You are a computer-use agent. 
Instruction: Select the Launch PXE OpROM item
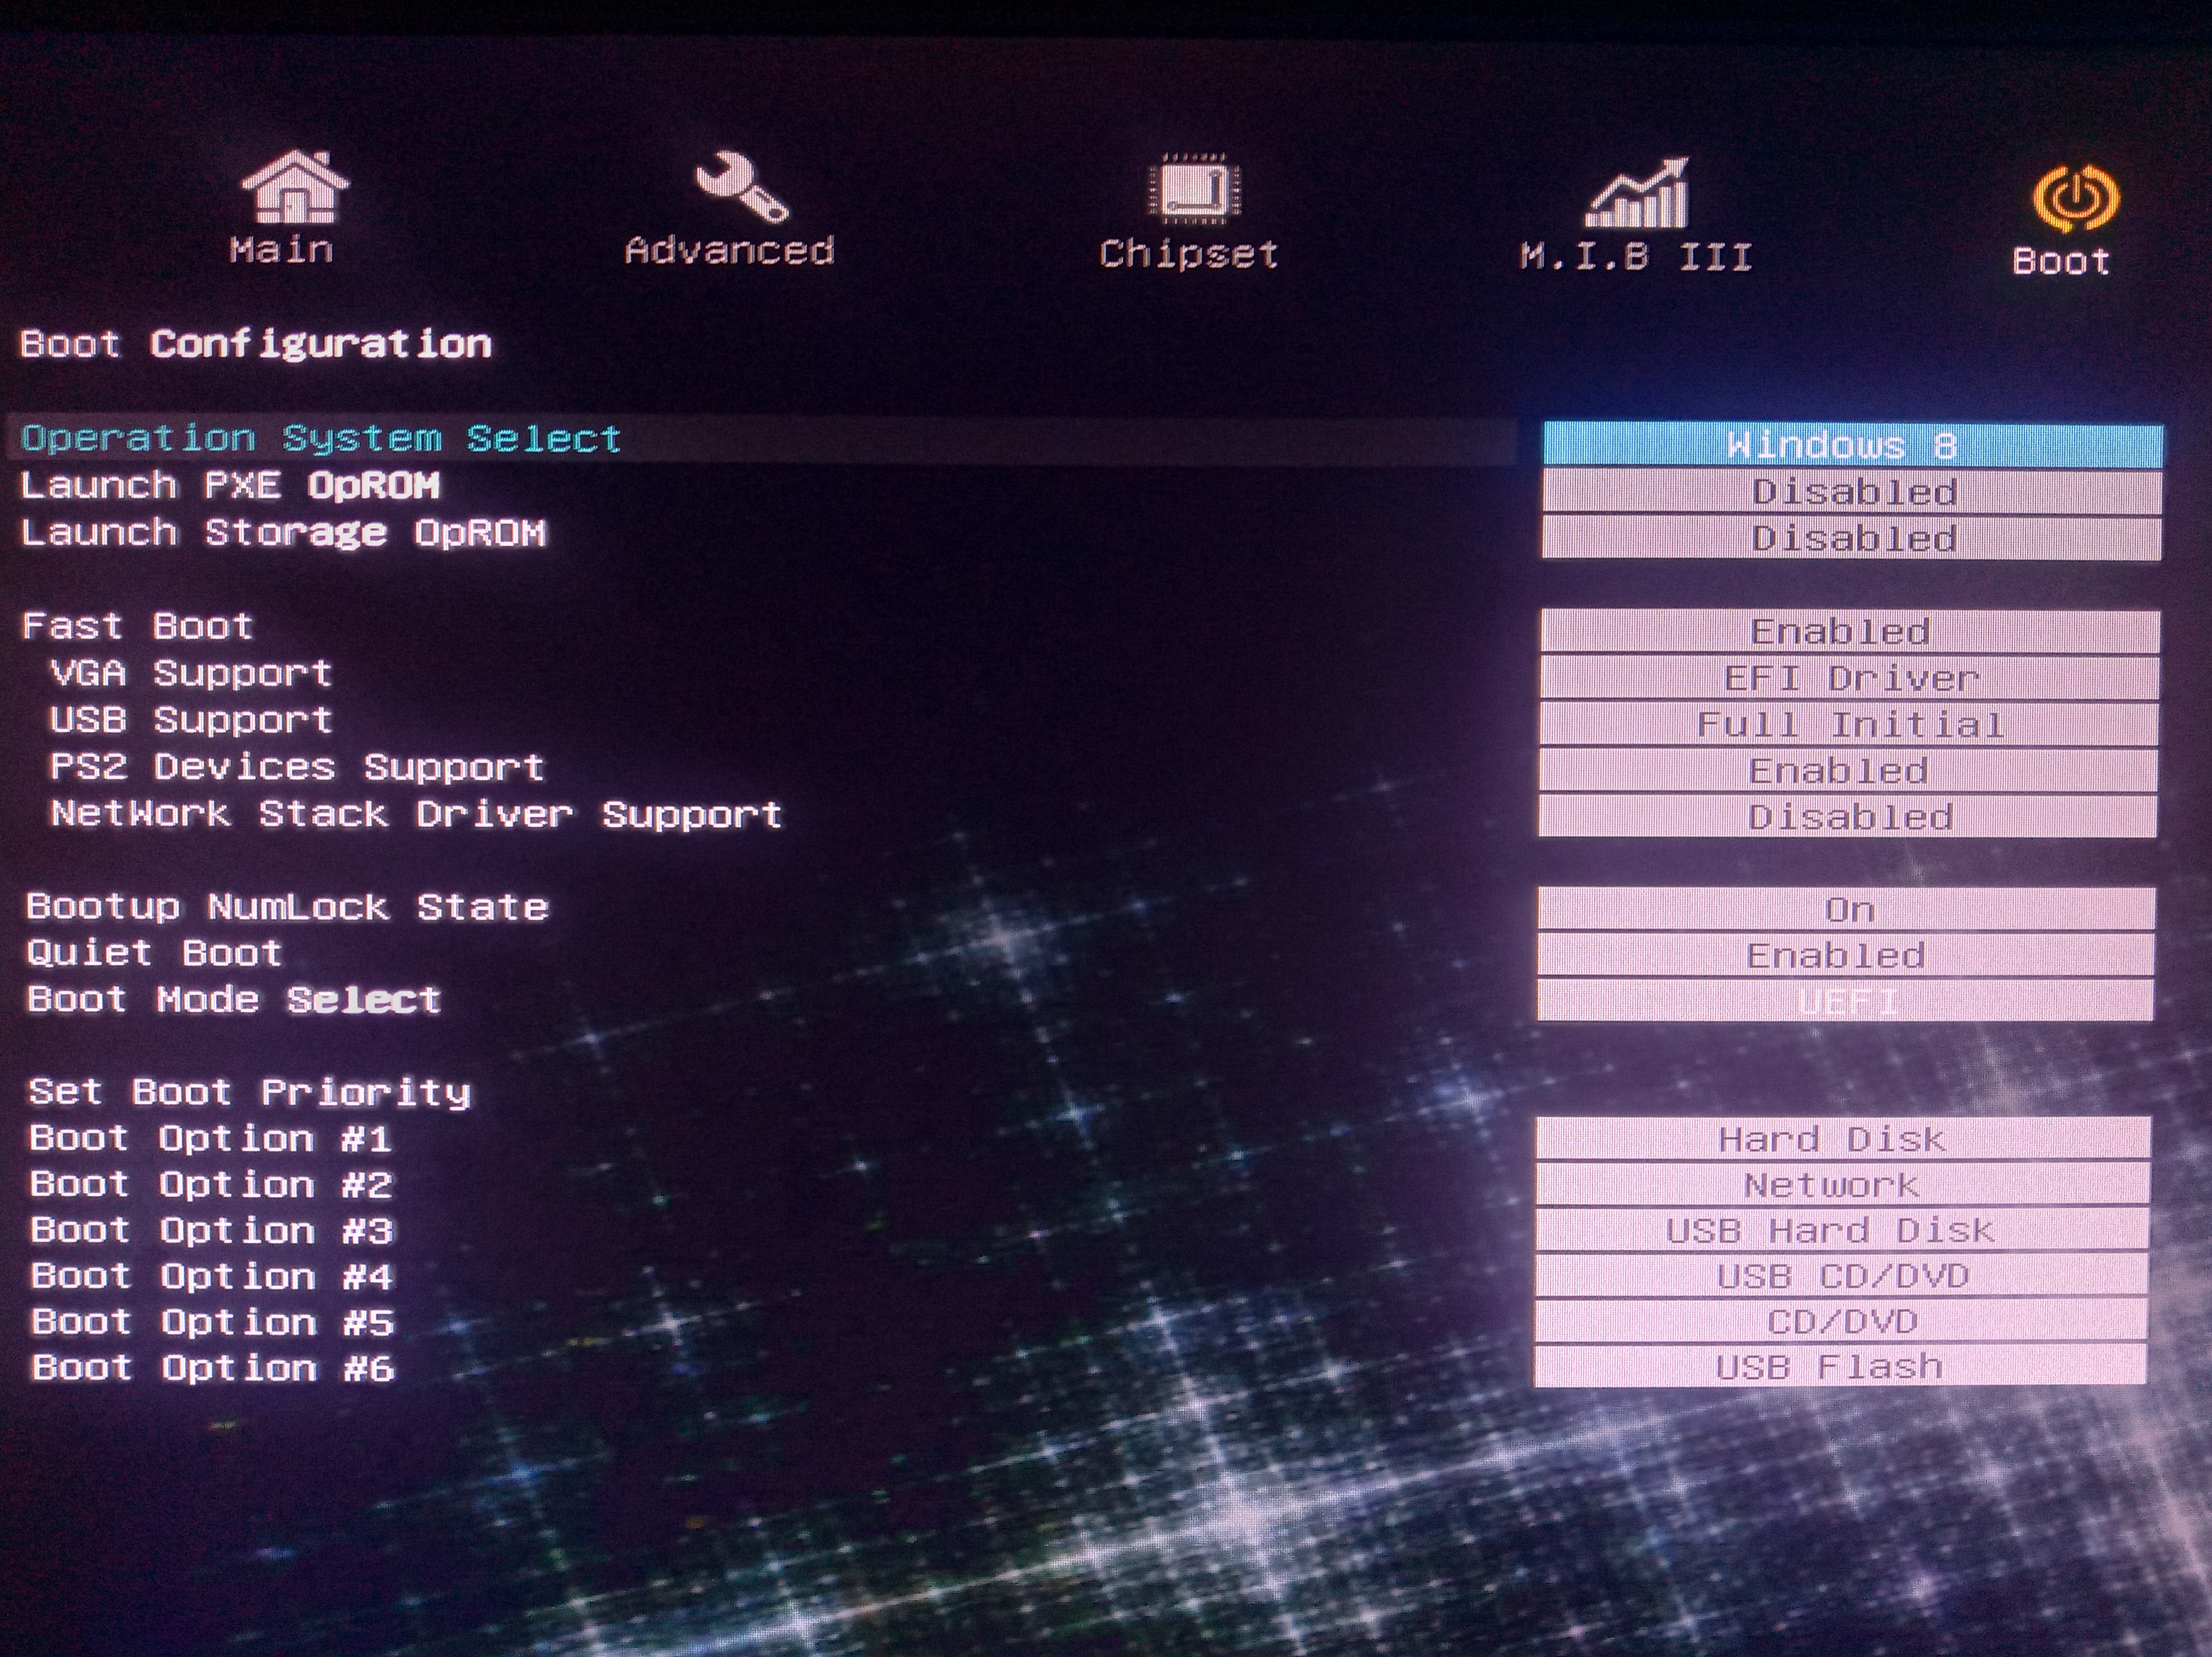click(230, 486)
